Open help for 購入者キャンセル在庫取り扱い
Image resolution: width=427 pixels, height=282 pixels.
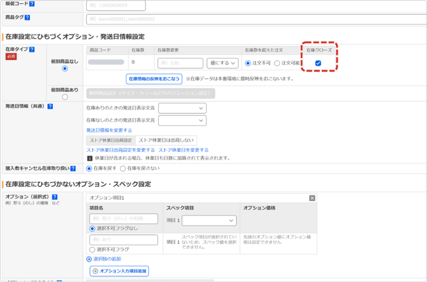pos(73,168)
